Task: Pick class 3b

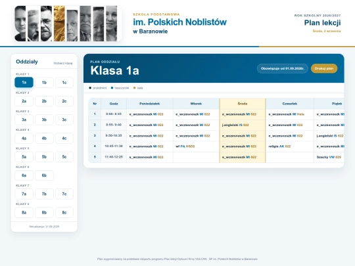Action: (x=44, y=120)
